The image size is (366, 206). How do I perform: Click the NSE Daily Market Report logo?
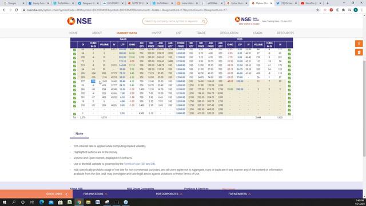(247, 21)
